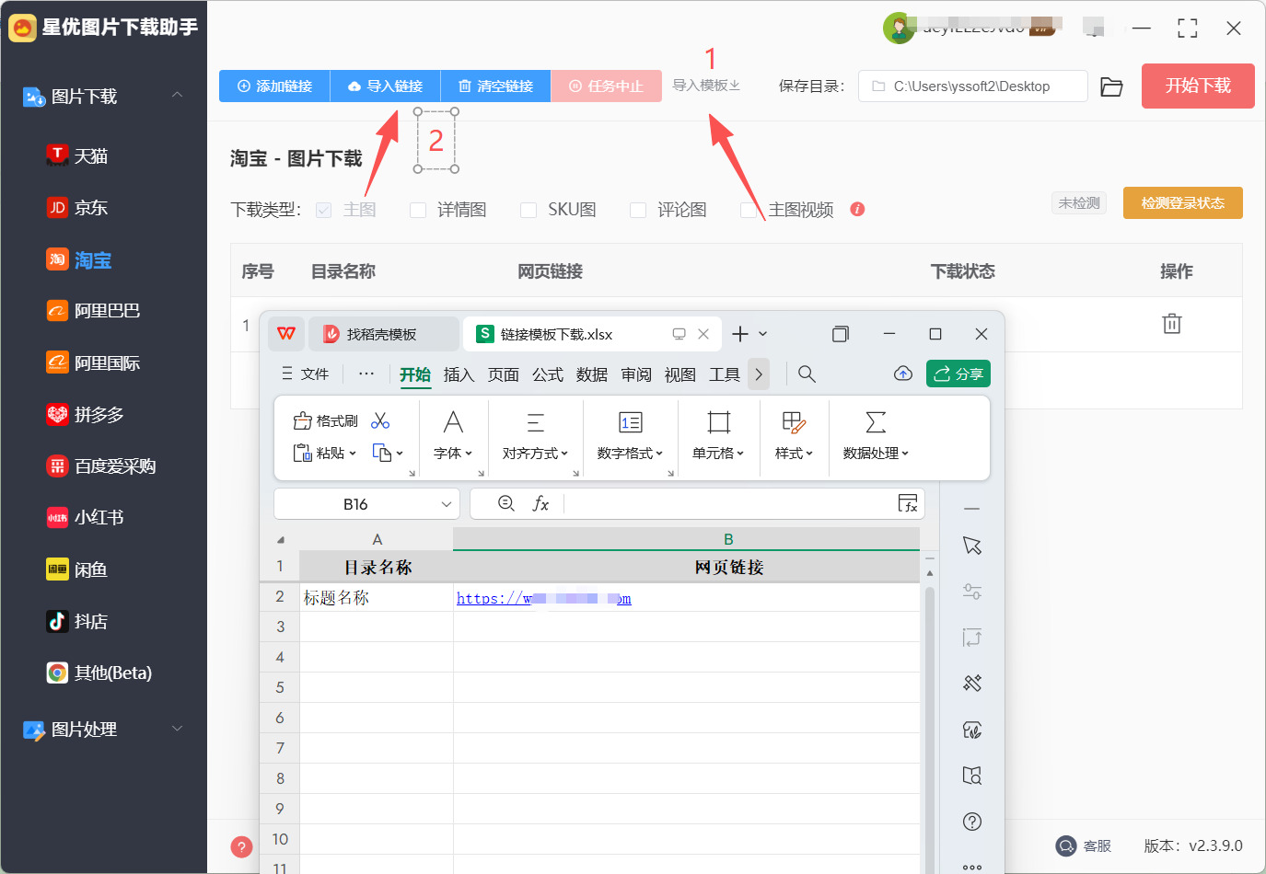
Task: Select cell A2 标题名称
Action: coord(377,597)
